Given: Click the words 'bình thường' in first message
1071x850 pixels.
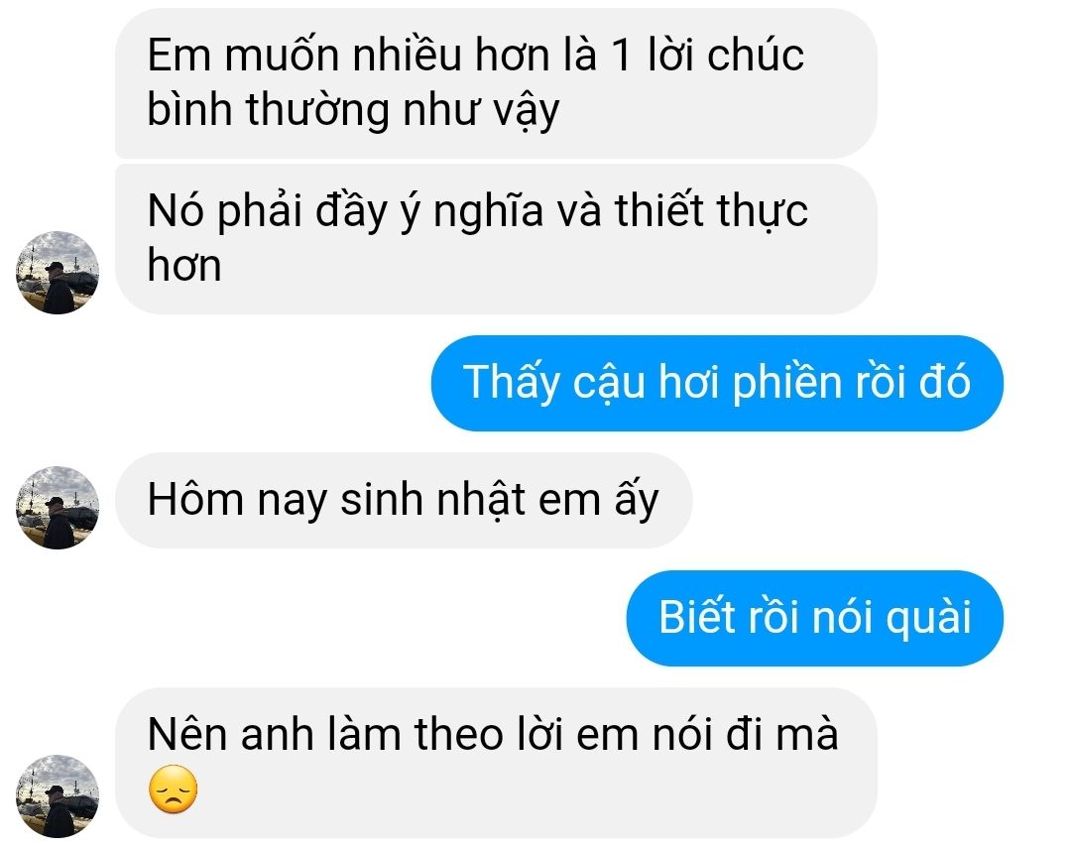Looking at the screenshot, I should [269, 110].
